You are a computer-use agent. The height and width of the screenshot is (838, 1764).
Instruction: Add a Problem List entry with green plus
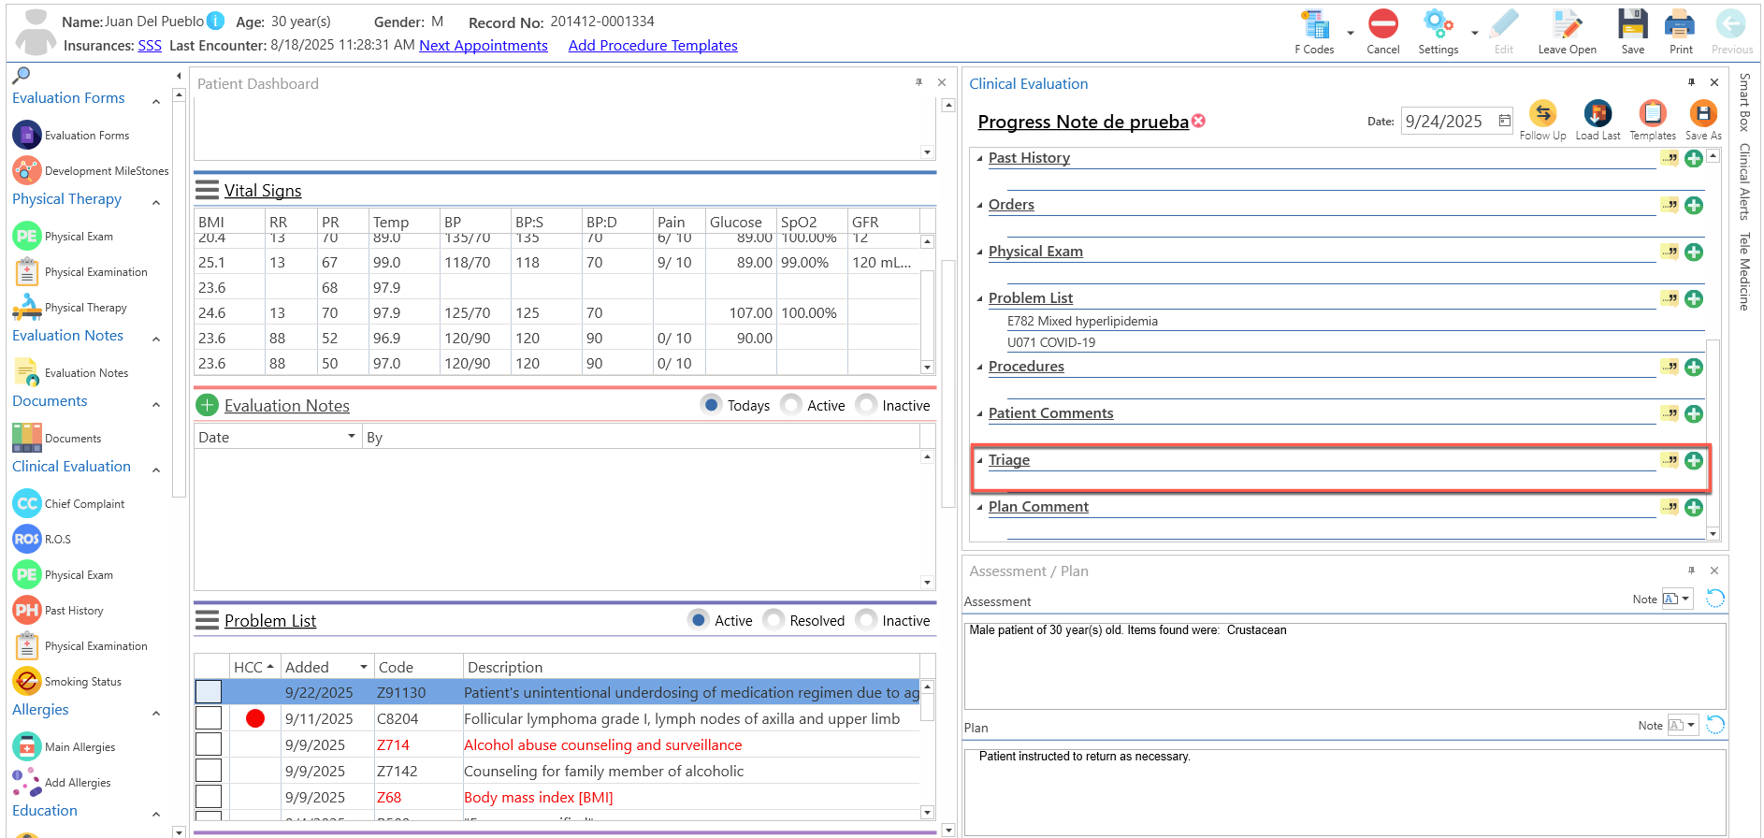click(1694, 298)
